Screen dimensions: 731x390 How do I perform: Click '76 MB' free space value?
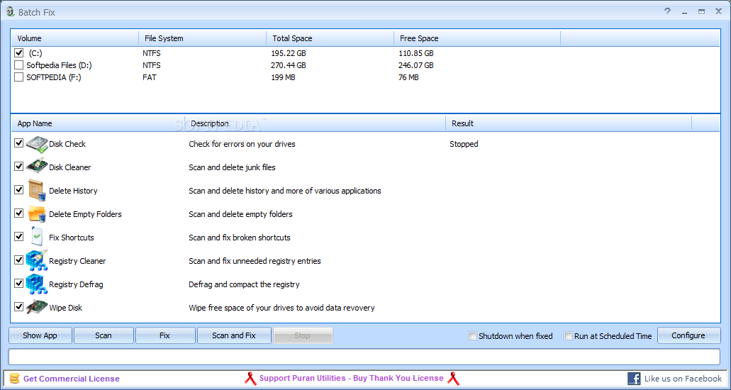408,77
